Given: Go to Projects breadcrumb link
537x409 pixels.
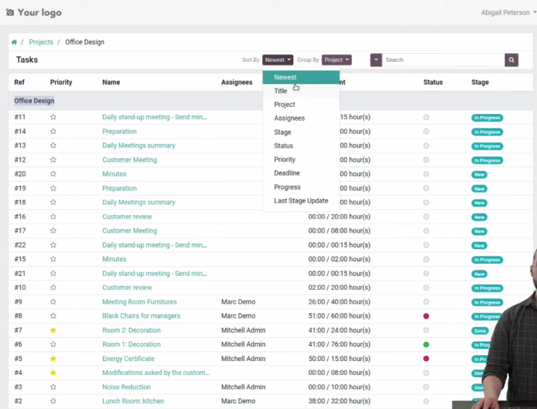Looking at the screenshot, I should [x=41, y=42].
